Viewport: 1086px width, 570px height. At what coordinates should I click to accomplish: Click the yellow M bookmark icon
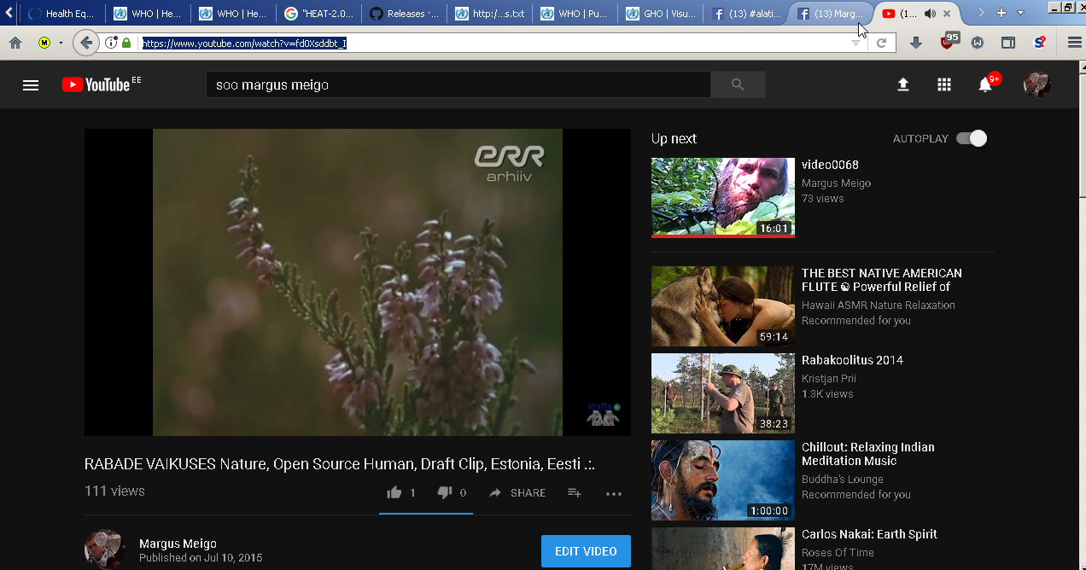tap(44, 43)
